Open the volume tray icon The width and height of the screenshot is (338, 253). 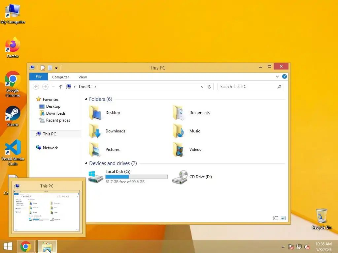click(307, 247)
